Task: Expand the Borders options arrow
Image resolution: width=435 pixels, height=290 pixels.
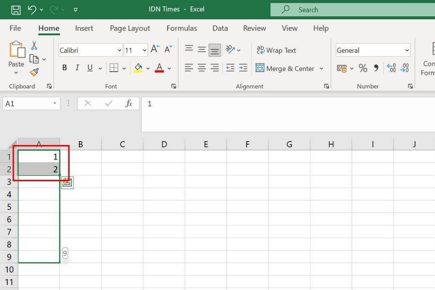Action: point(124,68)
